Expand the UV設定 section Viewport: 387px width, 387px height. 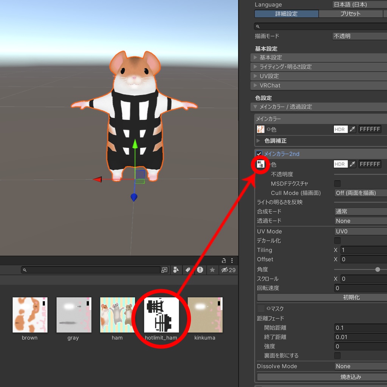(x=319, y=76)
